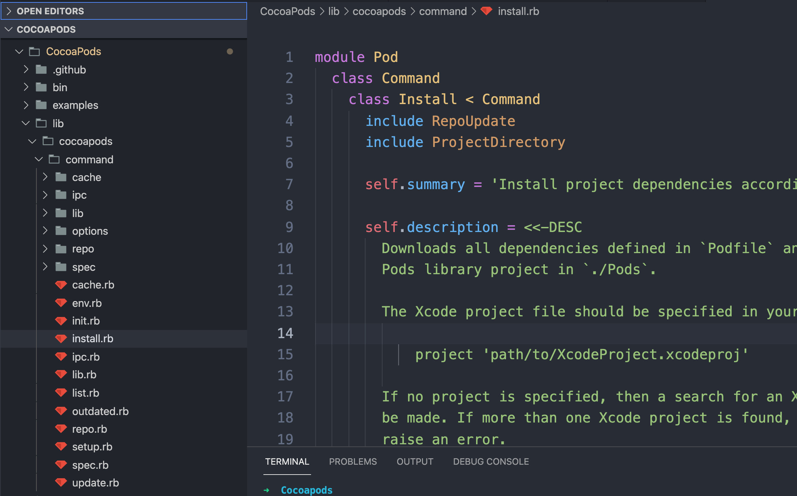
Task: Click the unsaved-changes dot beside CocoaPods
Action: point(230,51)
